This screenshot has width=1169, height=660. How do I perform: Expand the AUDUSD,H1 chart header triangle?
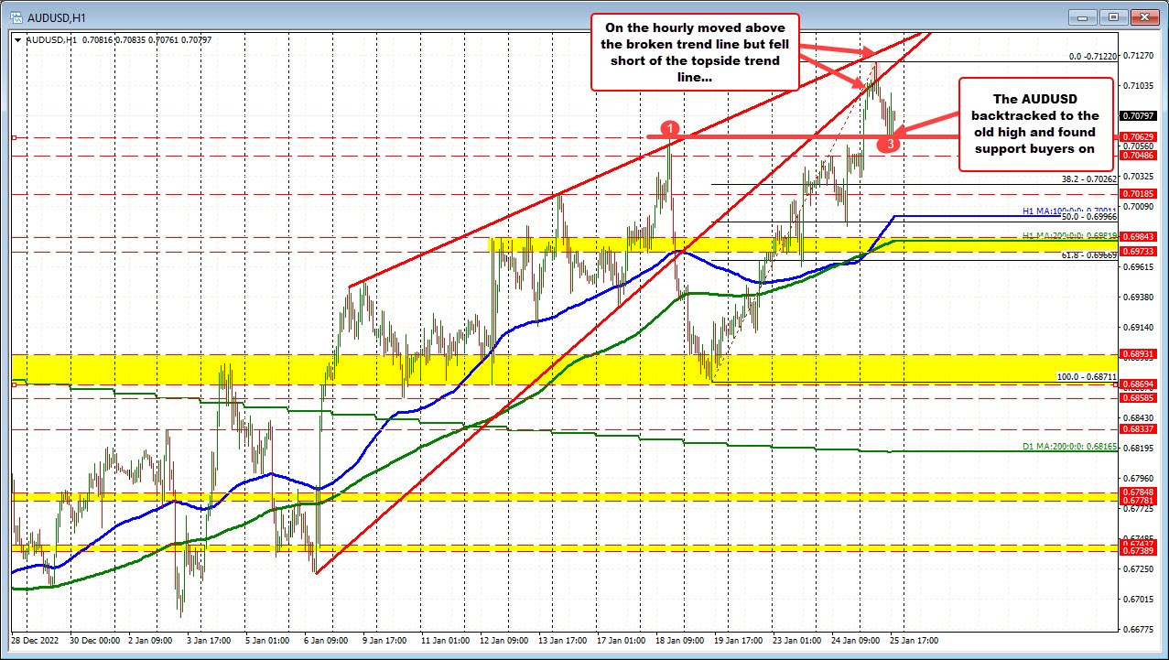(16, 39)
